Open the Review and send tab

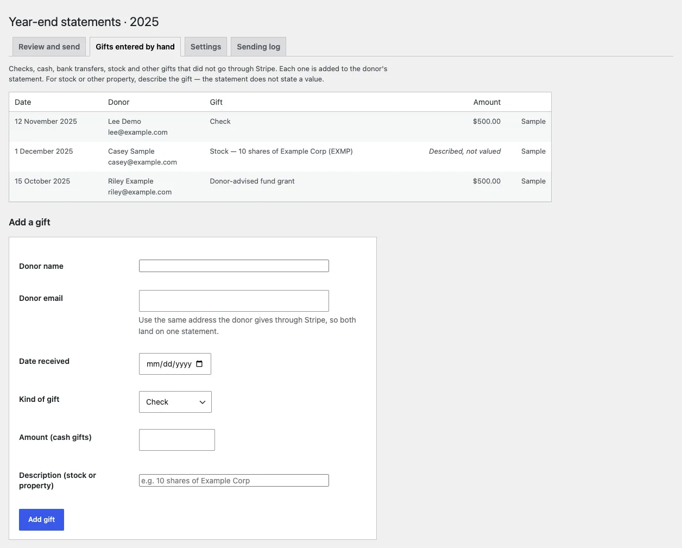click(49, 47)
